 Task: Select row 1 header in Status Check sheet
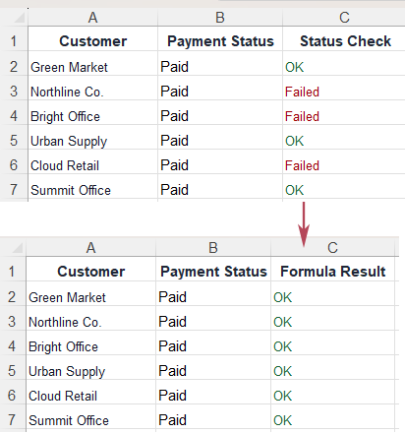point(14,38)
